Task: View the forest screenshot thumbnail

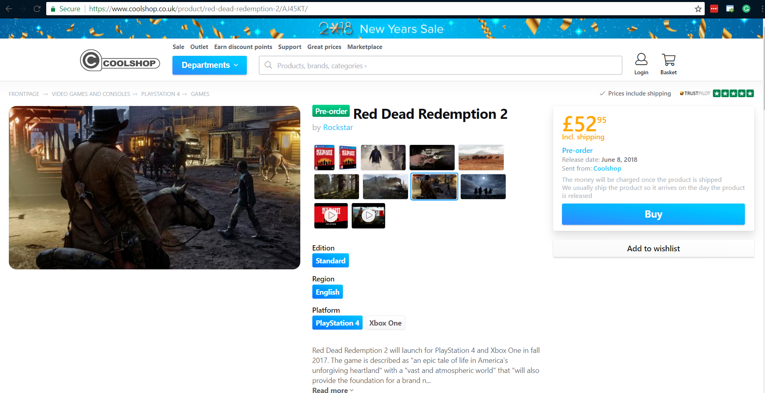Action: (x=336, y=187)
